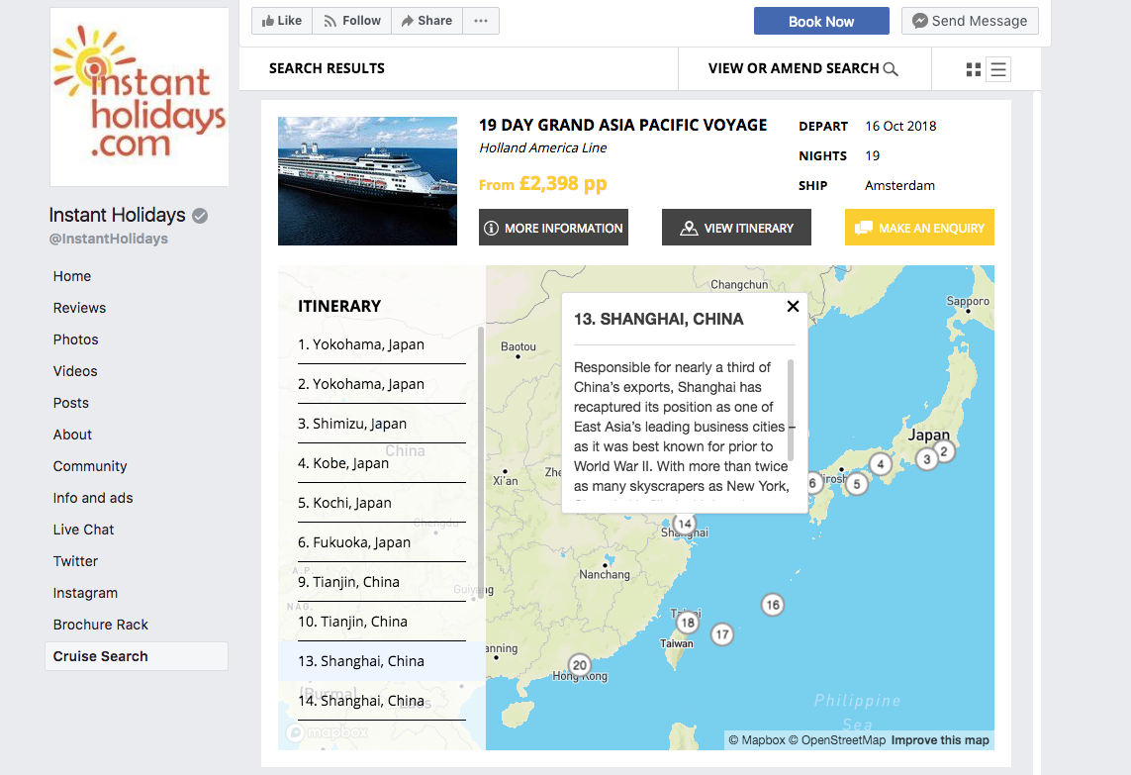Open search with the magnifier icon
The width and height of the screenshot is (1131, 775).
(x=891, y=69)
